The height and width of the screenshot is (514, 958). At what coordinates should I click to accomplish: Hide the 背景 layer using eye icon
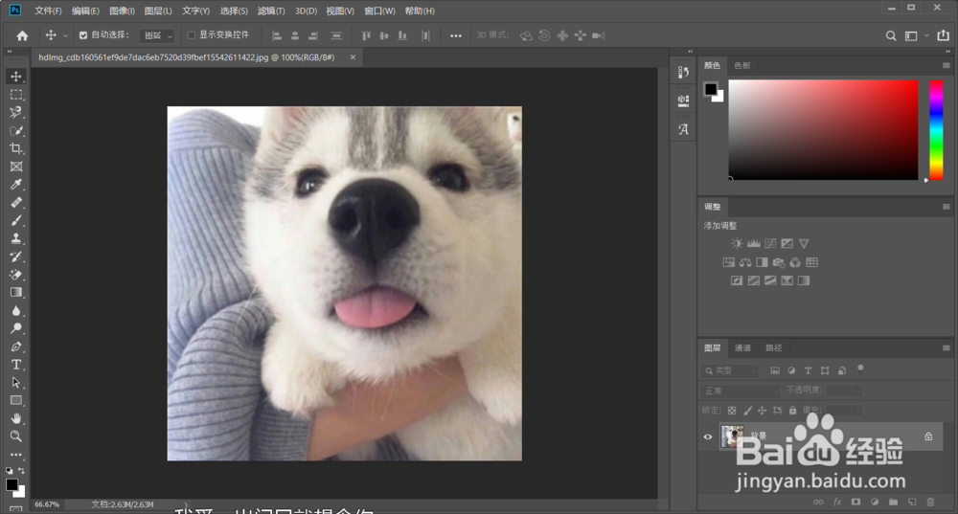pos(708,436)
